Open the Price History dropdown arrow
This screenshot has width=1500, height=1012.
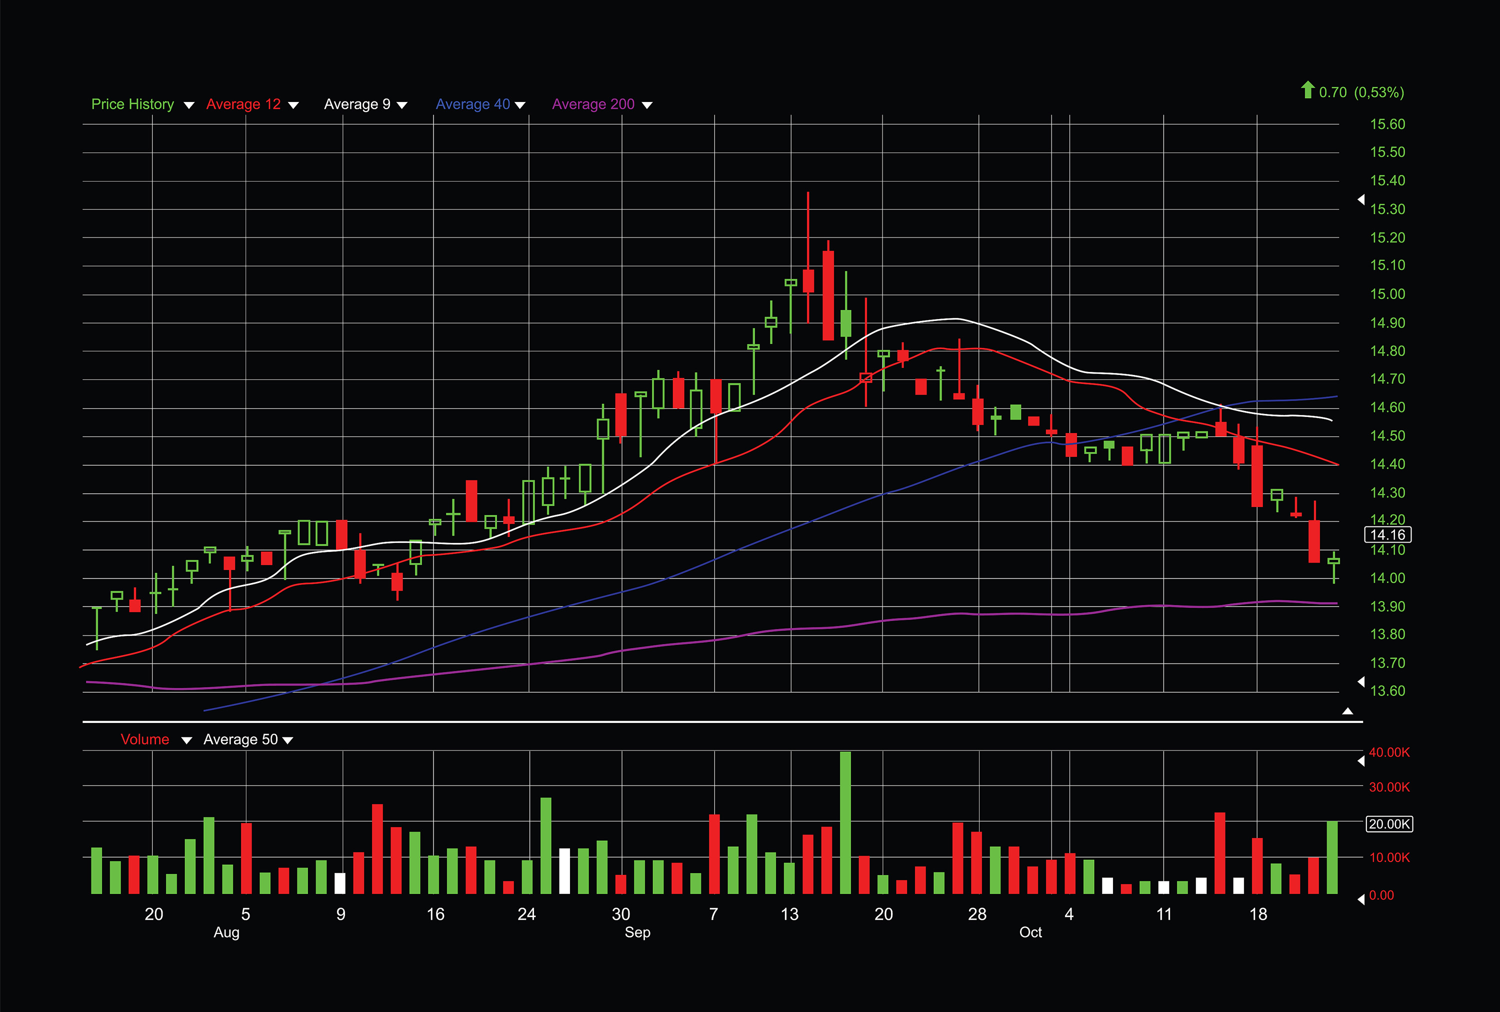pos(189,105)
